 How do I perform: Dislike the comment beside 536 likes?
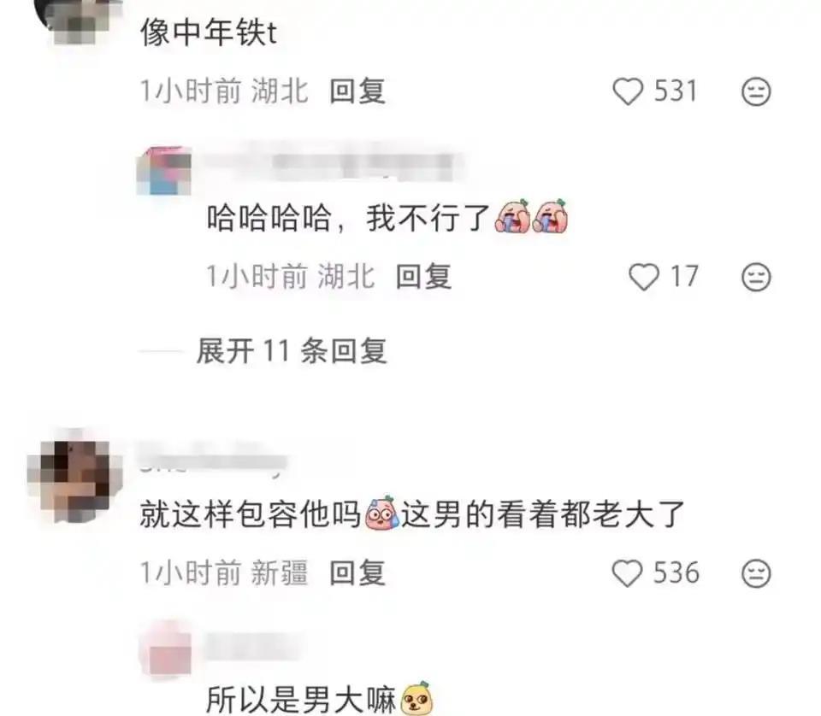(756, 574)
